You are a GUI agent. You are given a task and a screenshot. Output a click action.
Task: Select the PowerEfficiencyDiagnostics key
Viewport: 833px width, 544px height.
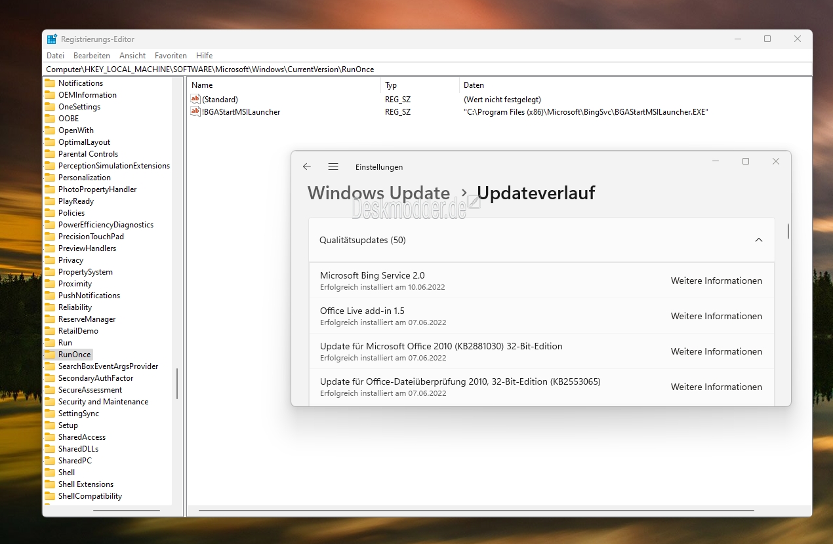pyautogui.click(x=106, y=225)
